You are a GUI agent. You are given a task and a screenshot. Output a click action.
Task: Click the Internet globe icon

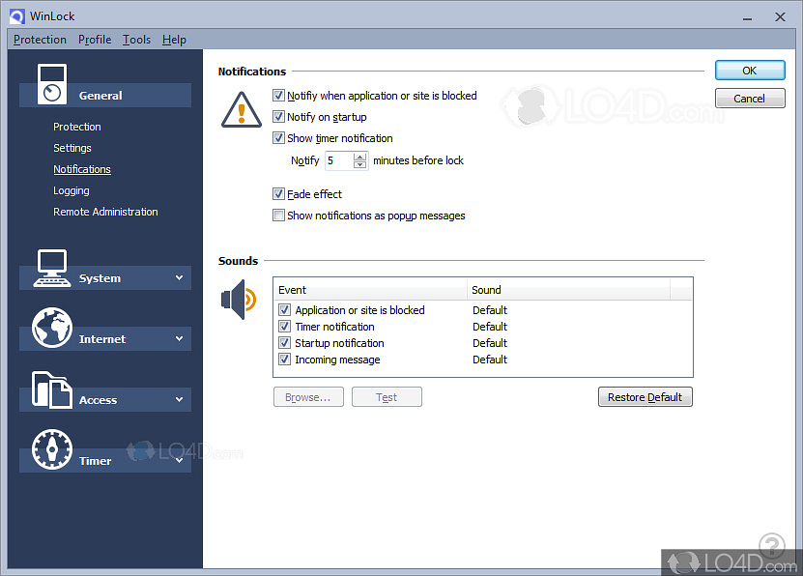51,329
